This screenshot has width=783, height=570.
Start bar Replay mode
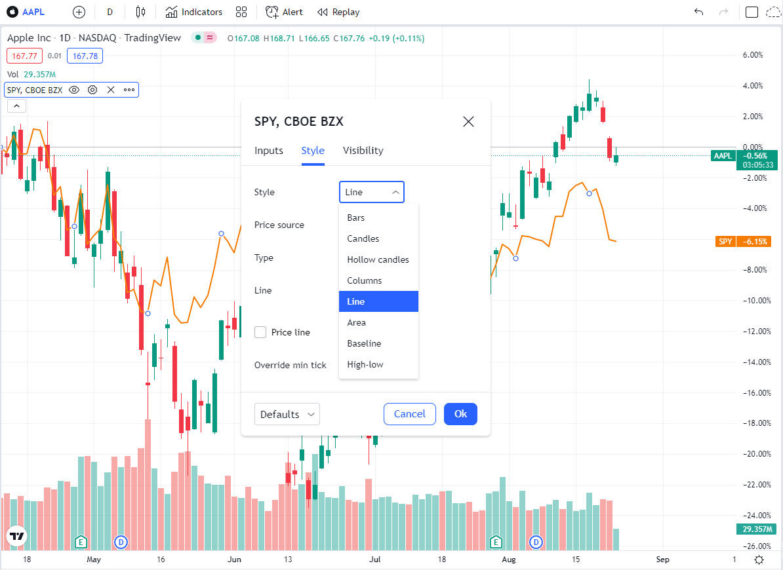(338, 12)
